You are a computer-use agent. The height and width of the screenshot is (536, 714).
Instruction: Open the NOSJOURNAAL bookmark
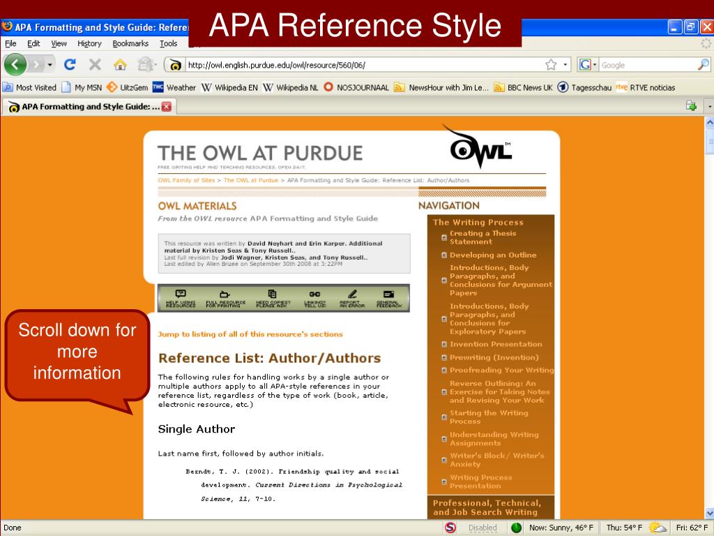[356, 87]
